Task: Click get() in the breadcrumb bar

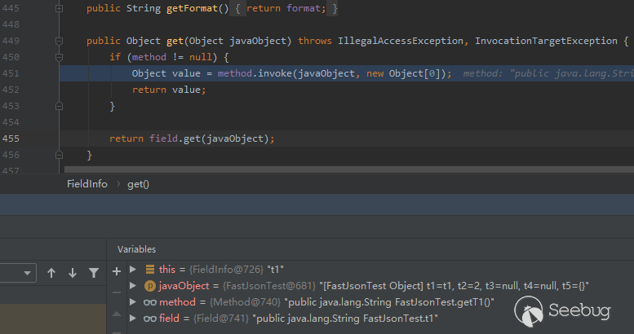Action: [138, 184]
